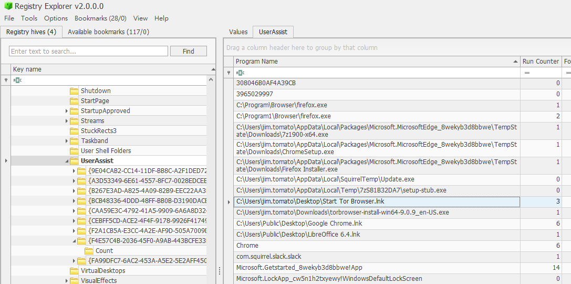Click {F2A1CB5A key folder icon
Image resolution: width=571 pixels, height=284 pixels.
tap(81, 231)
